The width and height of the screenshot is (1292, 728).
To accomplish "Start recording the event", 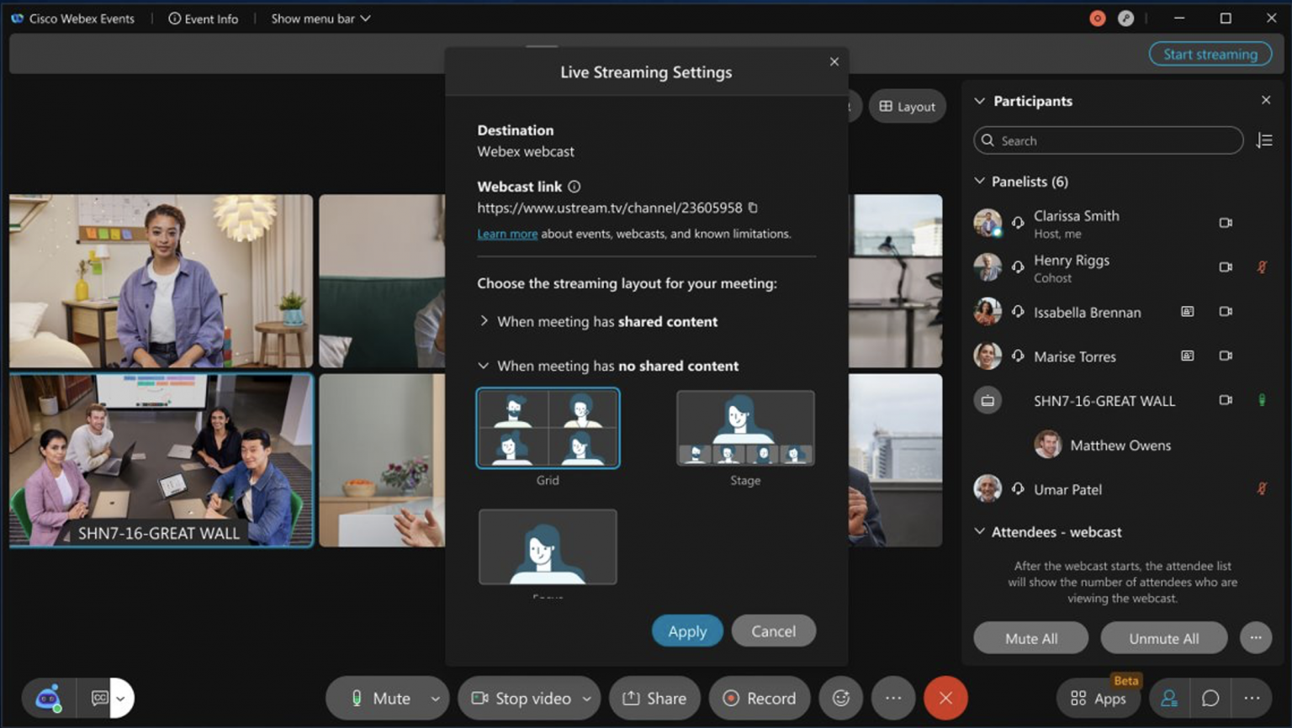I will [759, 698].
